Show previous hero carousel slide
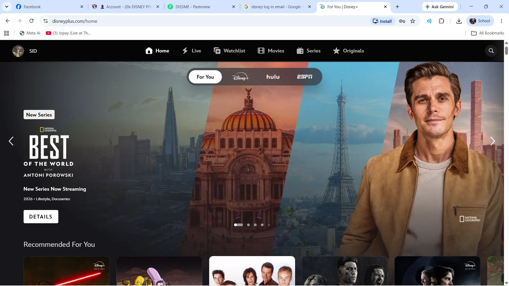 click(11, 141)
